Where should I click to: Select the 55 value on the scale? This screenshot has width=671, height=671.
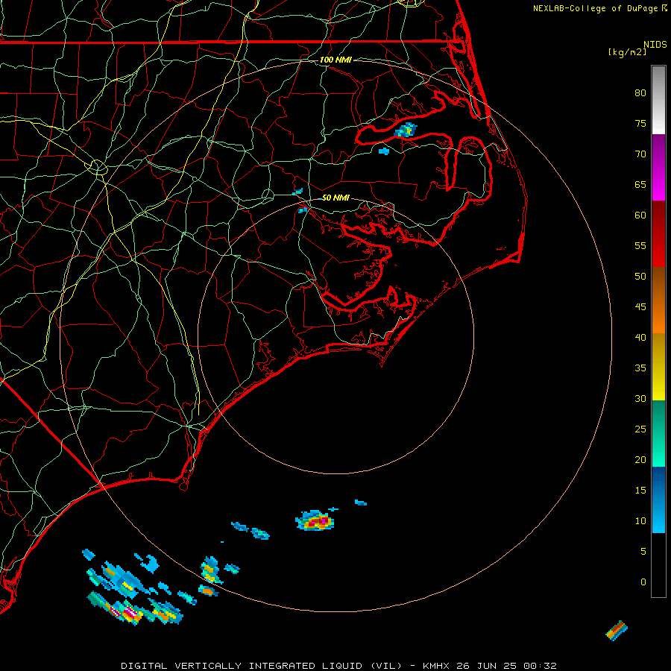640,245
